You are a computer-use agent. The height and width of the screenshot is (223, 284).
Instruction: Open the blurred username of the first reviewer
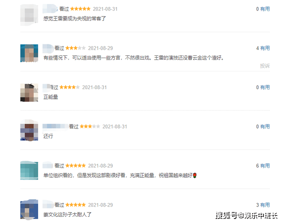click(50, 9)
